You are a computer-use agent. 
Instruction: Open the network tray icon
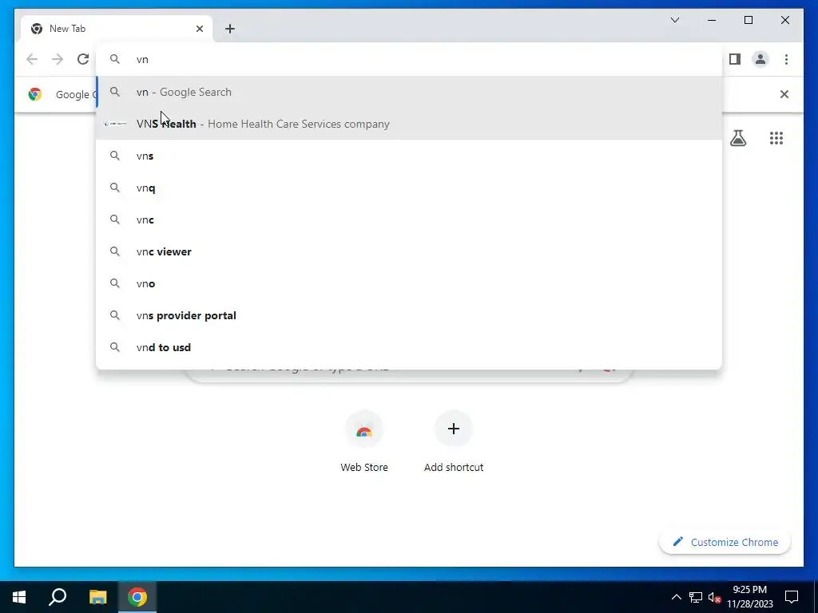pos(696,597)
